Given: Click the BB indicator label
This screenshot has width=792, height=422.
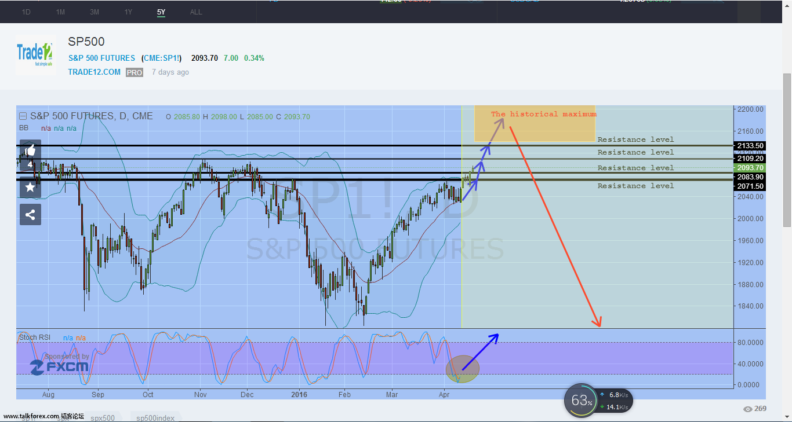Looking at the screenshot, I should (x=24, y=128).
